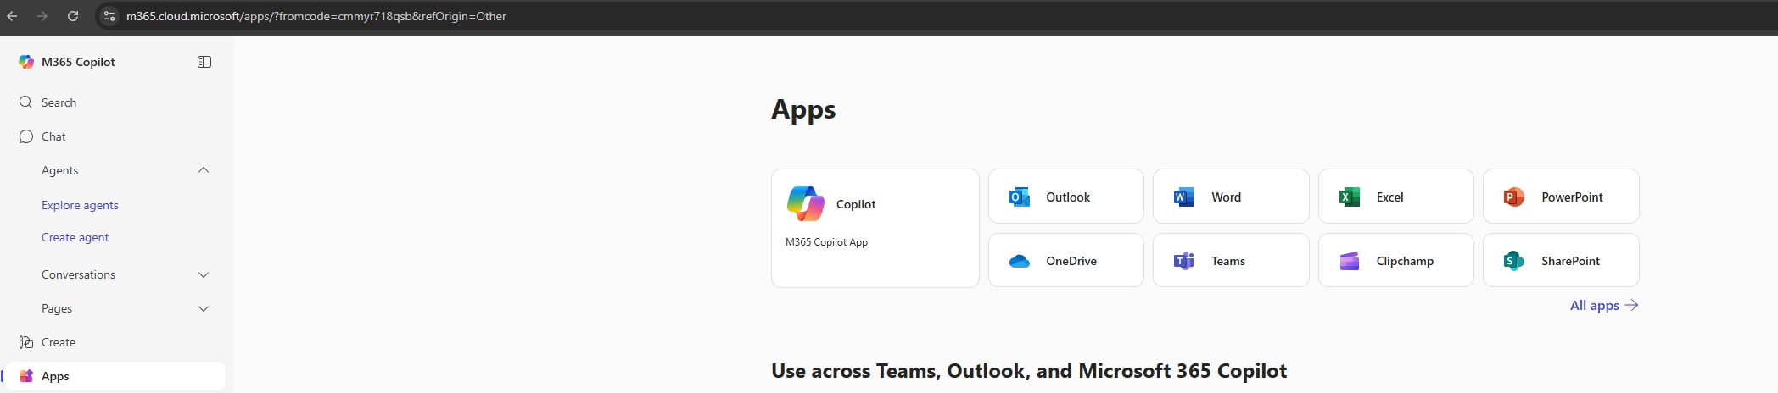
Task: Click the Apps page heading
Action: [x=803, y=109]
